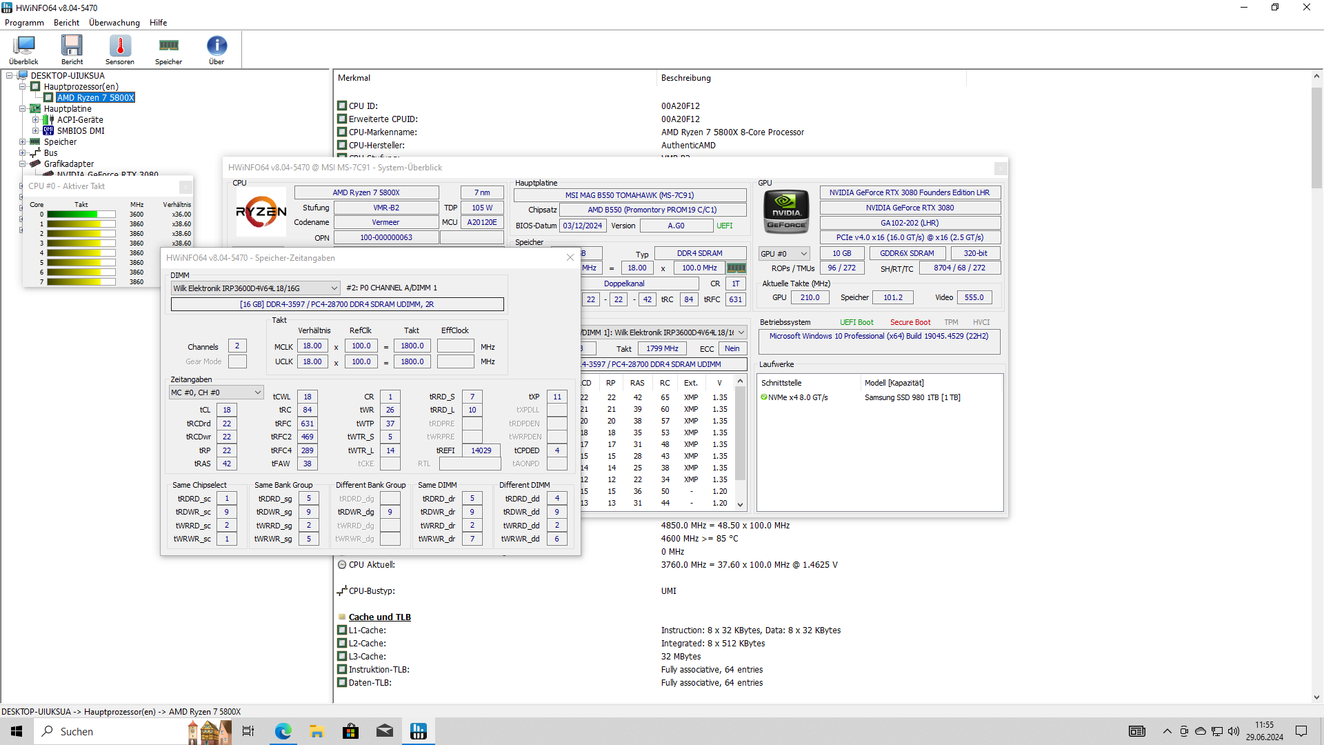1324x745 pixels.
Task: Close the Speicher-Zeitangaben window
Action: click(570, 257)
